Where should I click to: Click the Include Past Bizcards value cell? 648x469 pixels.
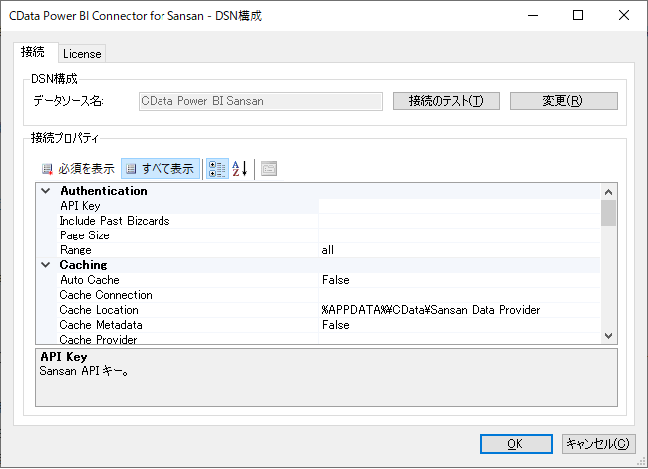click(x=460, y=221)
